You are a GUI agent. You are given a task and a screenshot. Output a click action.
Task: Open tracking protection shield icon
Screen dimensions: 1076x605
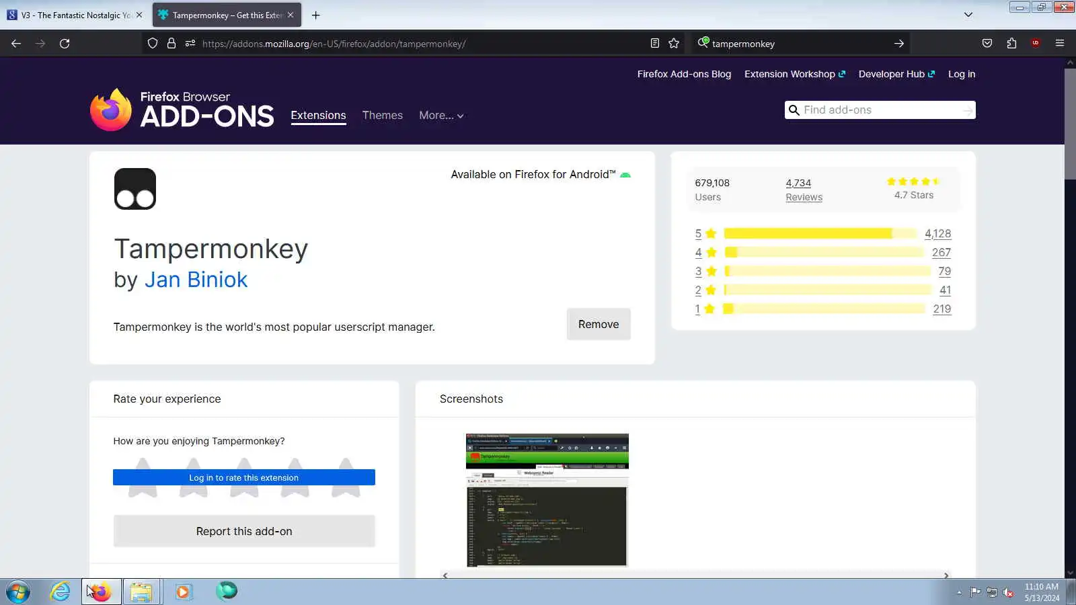153,44
